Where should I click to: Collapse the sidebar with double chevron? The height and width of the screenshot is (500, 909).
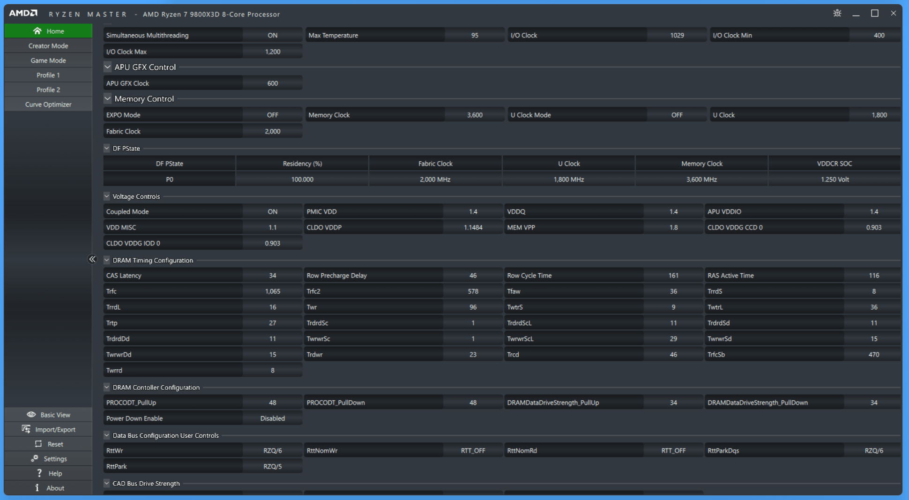92,259
